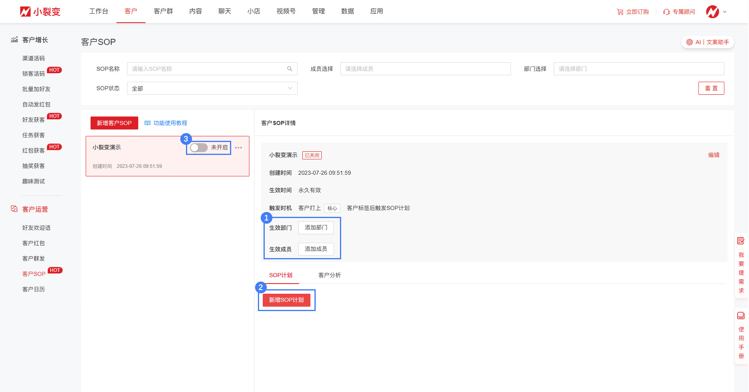This screenshot has height=392, width=749.
Task: Open the AI 文案助手 assistant
Action: click(707, 42)
